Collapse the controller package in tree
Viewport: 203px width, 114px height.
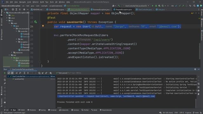pos(16,31)
